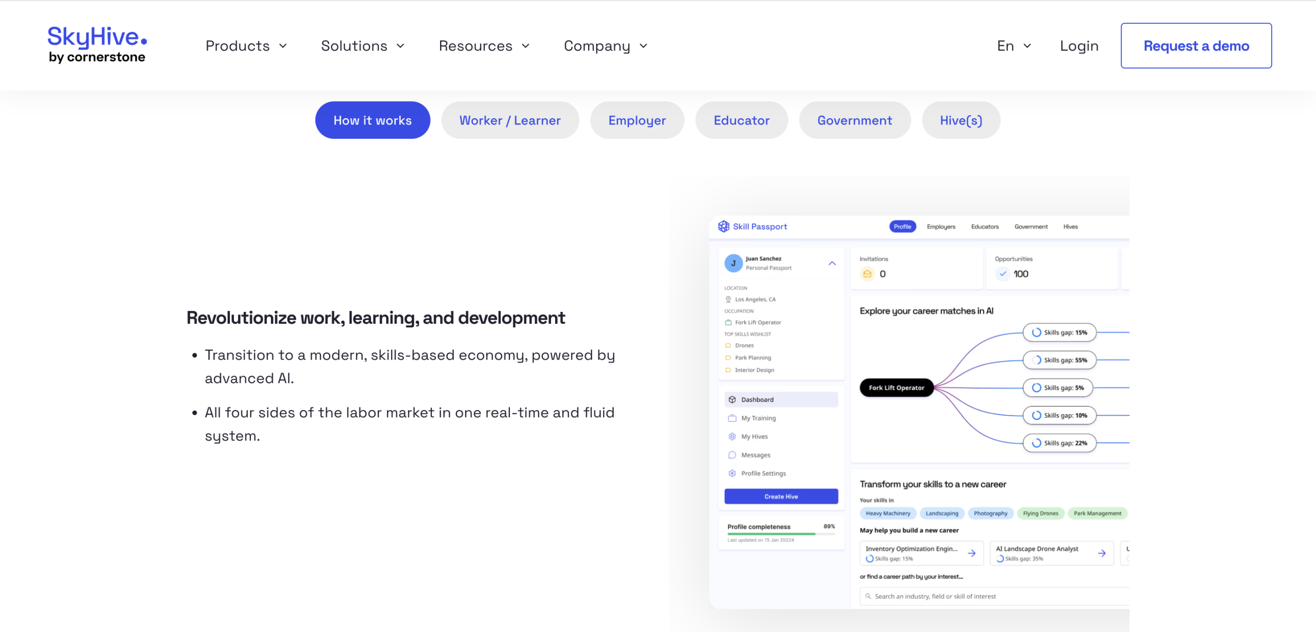Click Request a demo button

pos(1196,46)
